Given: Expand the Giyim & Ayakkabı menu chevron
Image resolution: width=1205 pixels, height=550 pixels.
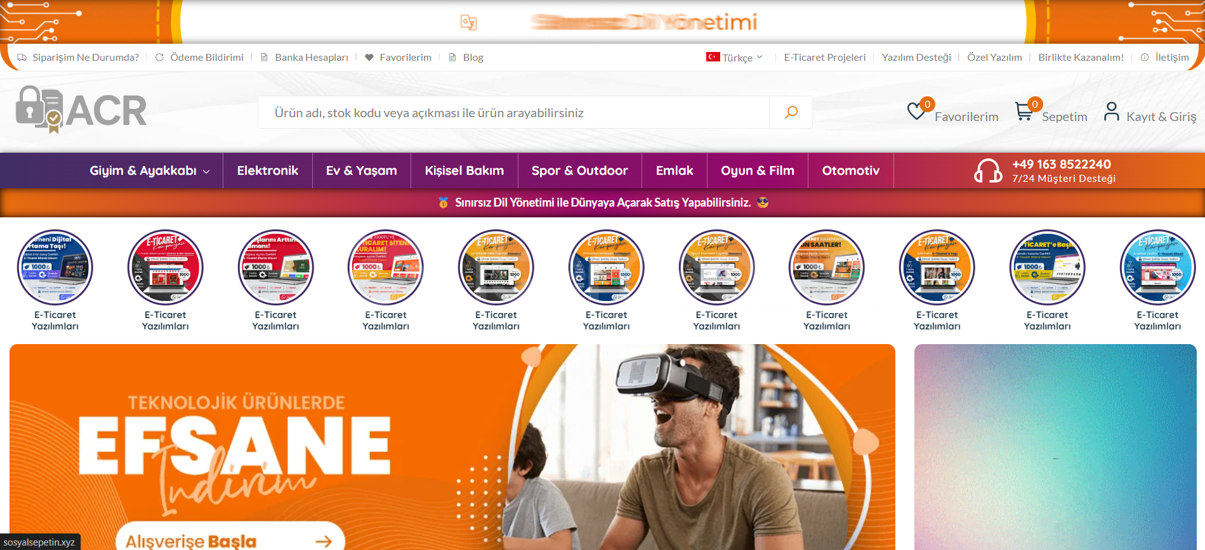Looking at the screenshot, I should tap(206, 171).
